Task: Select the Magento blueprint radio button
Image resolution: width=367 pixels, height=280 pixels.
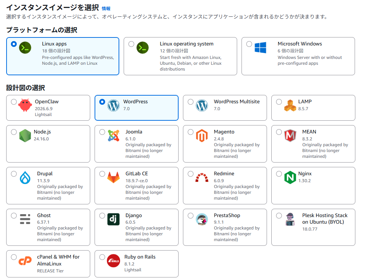Action: pos(191,132)
